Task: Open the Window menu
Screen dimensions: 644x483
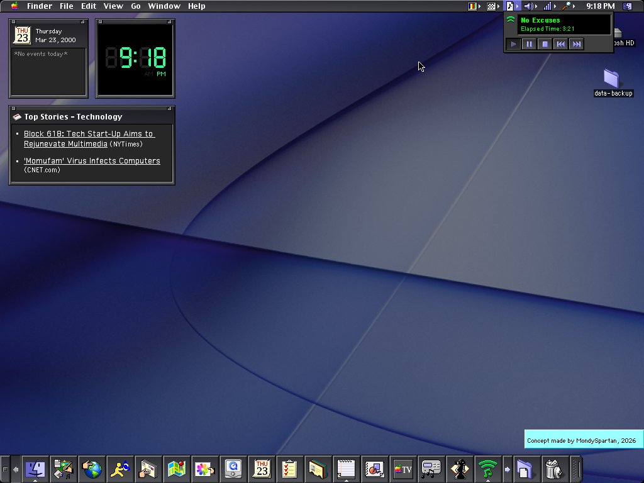Action: (164, 6)
